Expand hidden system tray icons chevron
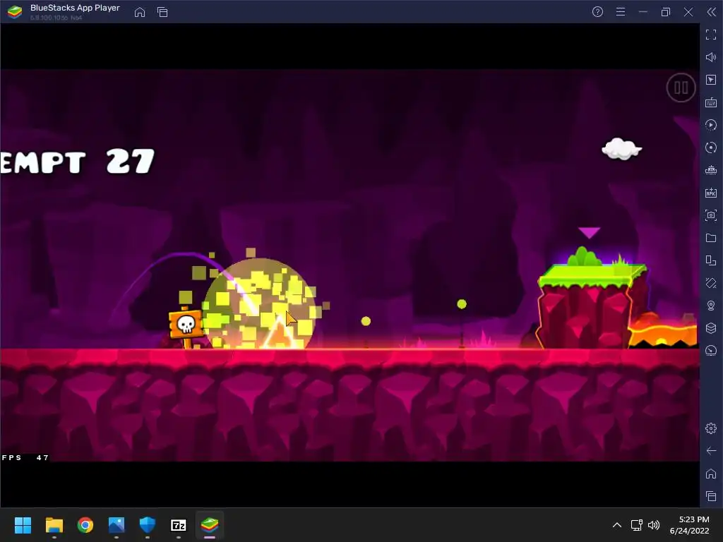This screenshot has height=542, width=723. (x=617, y=525)
